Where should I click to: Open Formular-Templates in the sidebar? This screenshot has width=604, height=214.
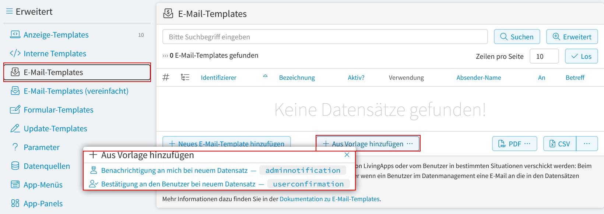point(59,110)
